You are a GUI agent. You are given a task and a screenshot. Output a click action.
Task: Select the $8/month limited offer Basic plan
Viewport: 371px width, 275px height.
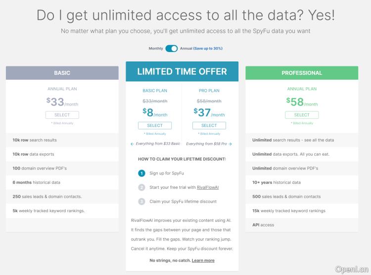[155, 125]
